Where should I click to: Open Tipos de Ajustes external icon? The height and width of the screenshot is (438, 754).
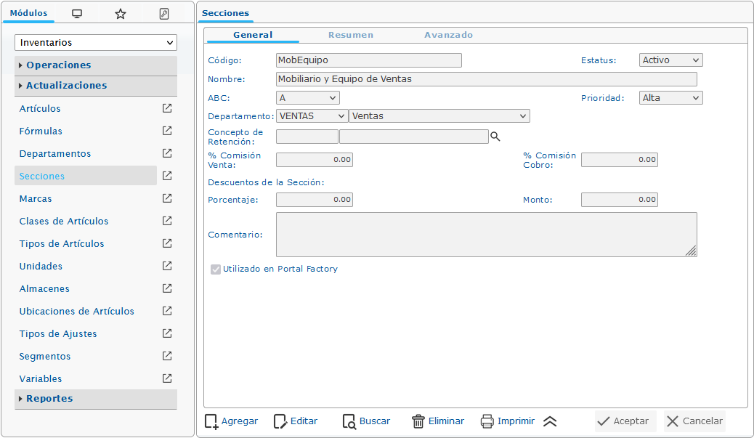click(x=167, y=333)
